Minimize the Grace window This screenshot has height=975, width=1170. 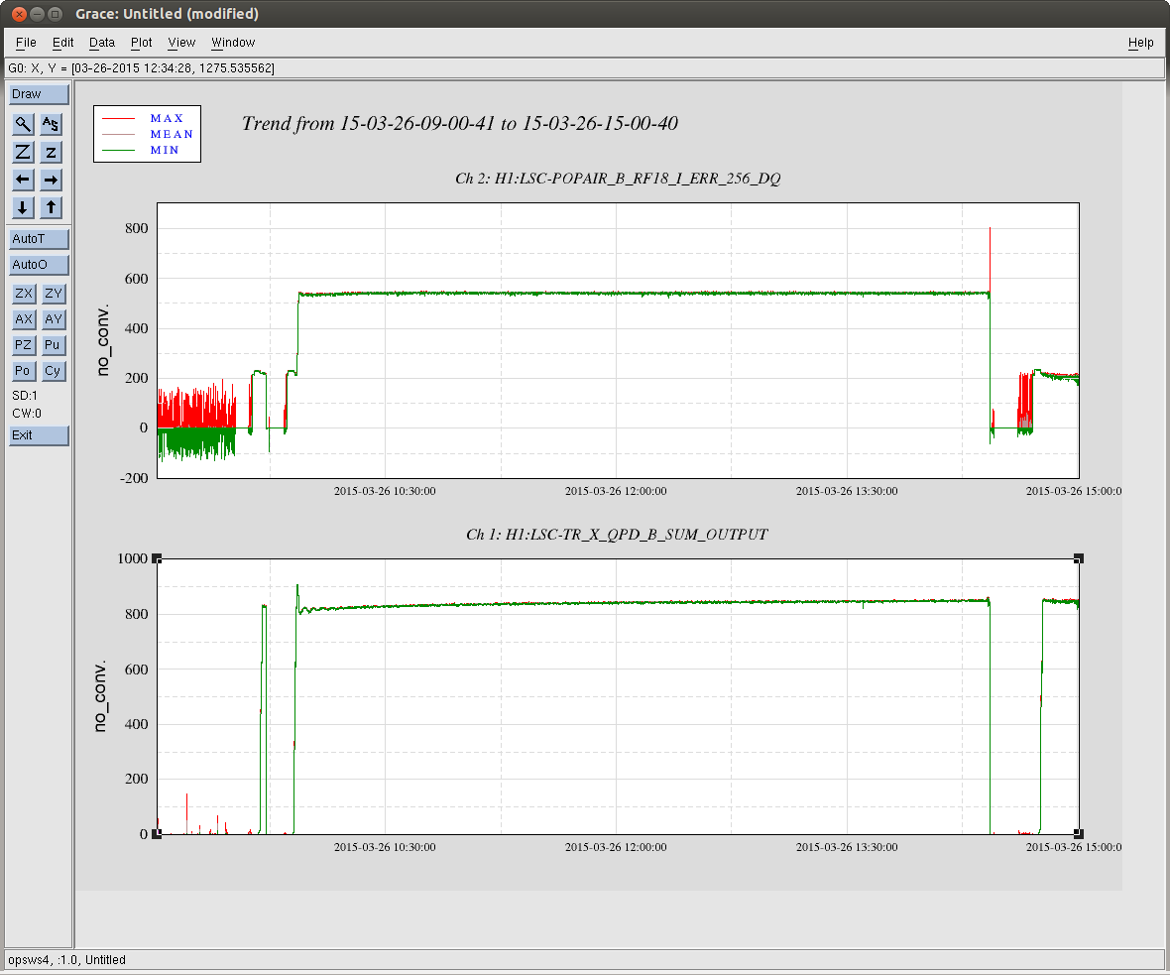click(38, 14)
